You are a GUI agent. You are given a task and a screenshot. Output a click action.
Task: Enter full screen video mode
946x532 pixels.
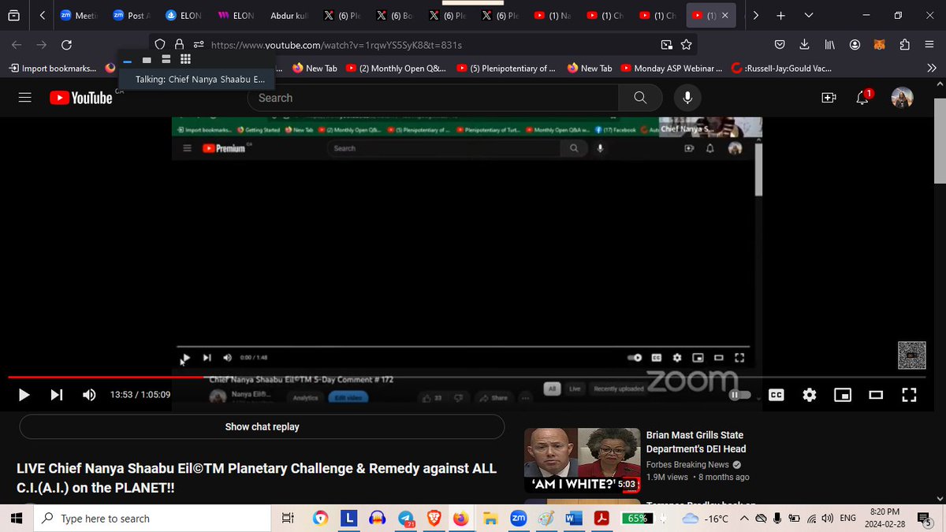(908, 395)
